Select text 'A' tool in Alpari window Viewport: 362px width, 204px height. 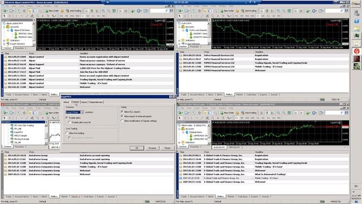[x=43, y=16]
